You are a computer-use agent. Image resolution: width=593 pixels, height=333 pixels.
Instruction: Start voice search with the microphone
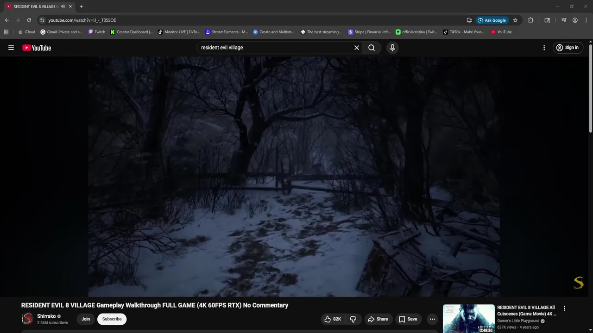click(392, 48)
